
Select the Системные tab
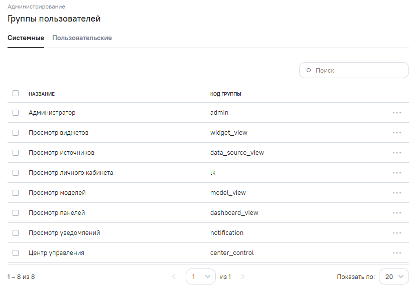tap(26, 38)
